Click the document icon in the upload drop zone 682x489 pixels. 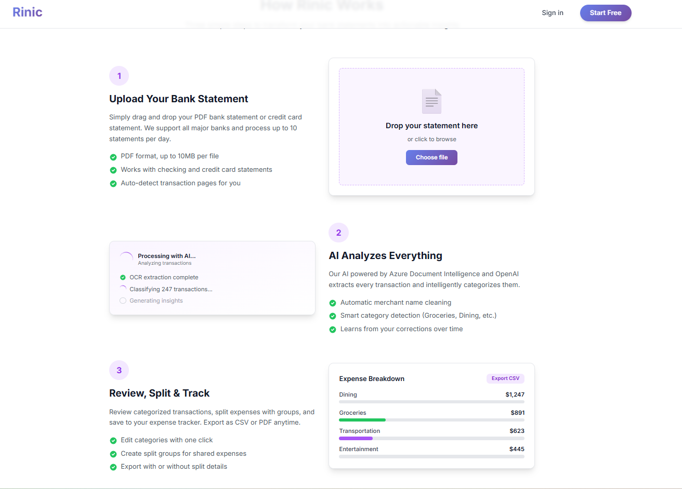click(431, 101)
